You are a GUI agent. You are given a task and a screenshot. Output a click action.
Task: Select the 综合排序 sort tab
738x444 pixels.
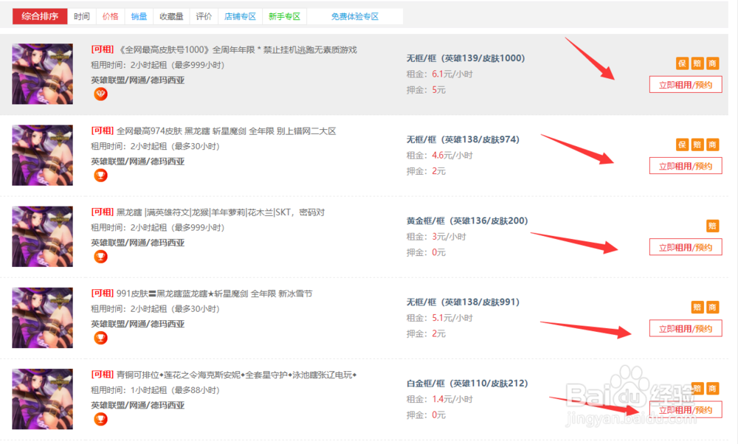click(40, 16)
